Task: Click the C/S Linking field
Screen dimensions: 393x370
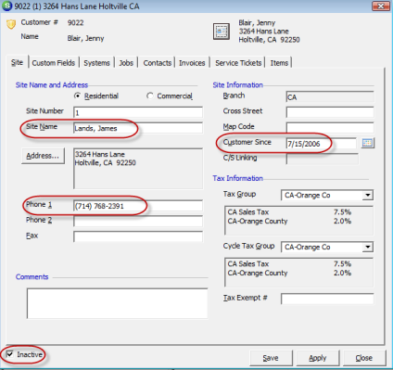Action: pos(323,159)
